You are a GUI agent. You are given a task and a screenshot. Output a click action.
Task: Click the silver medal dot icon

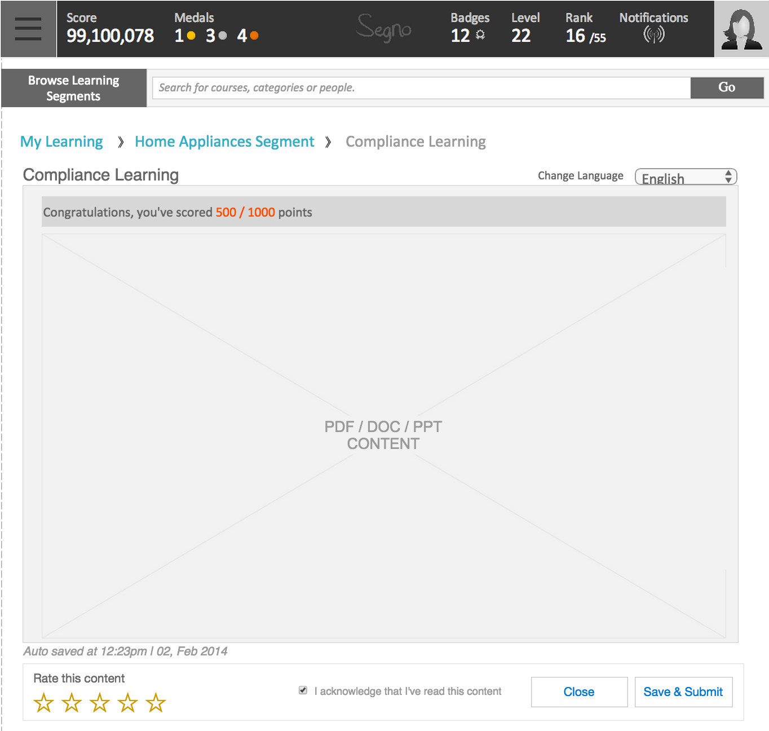click(223, 36)
